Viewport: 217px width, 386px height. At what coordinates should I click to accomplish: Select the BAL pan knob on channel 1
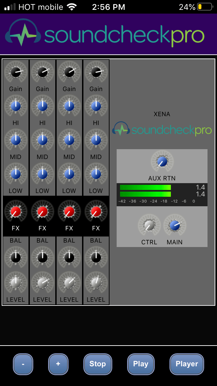click(x=16, y=258)
